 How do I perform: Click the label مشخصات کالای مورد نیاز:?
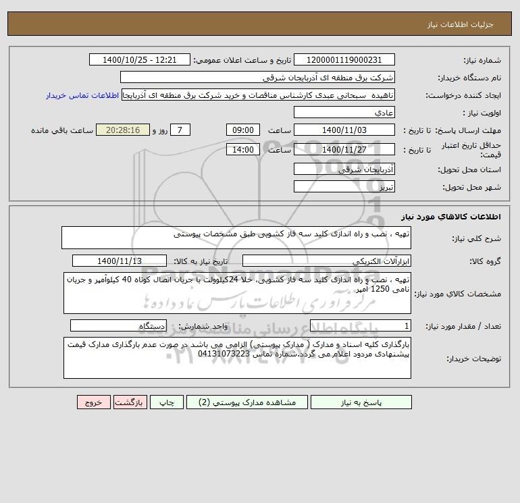pos(458,294)
